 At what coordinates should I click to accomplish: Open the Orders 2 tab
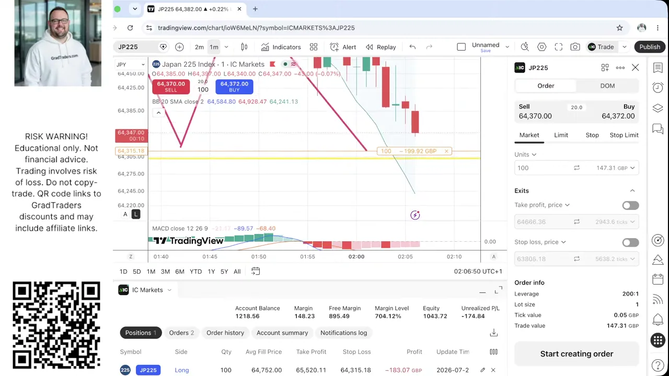coord(181,333)
